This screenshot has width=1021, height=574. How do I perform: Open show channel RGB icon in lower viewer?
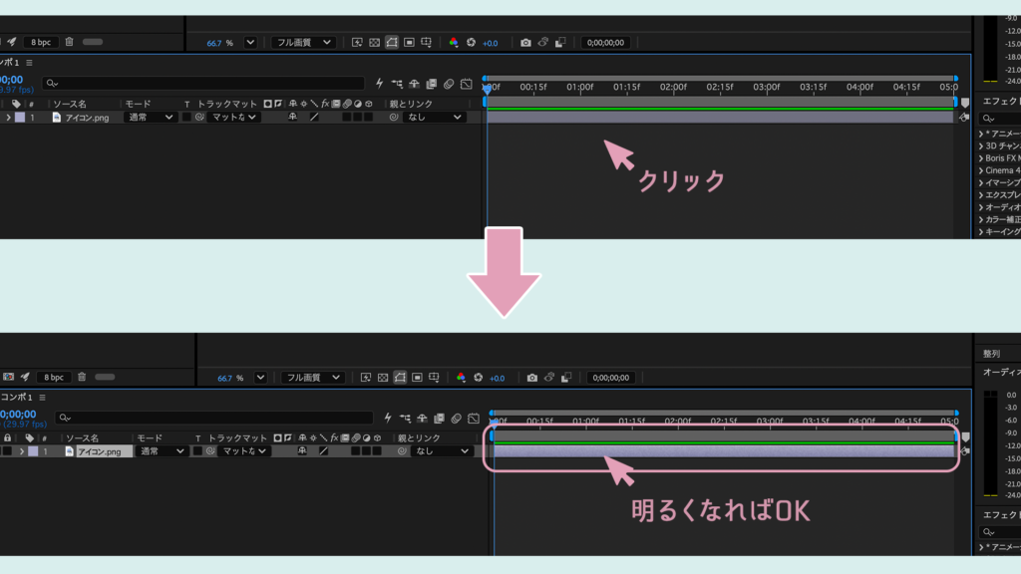pos(461,378)
